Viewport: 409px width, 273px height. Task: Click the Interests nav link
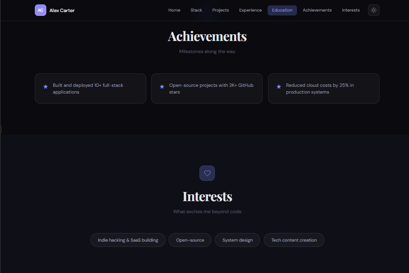coord(351,10)
